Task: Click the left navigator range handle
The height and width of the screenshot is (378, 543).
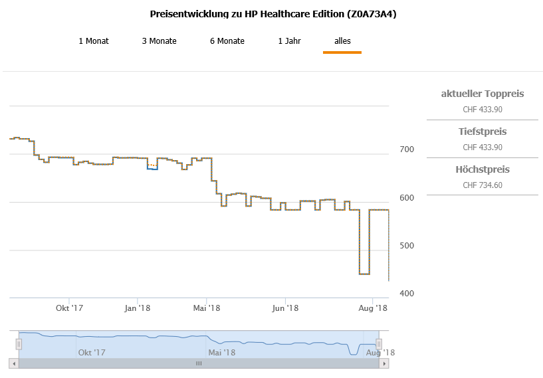Action: tap(19, 343)
